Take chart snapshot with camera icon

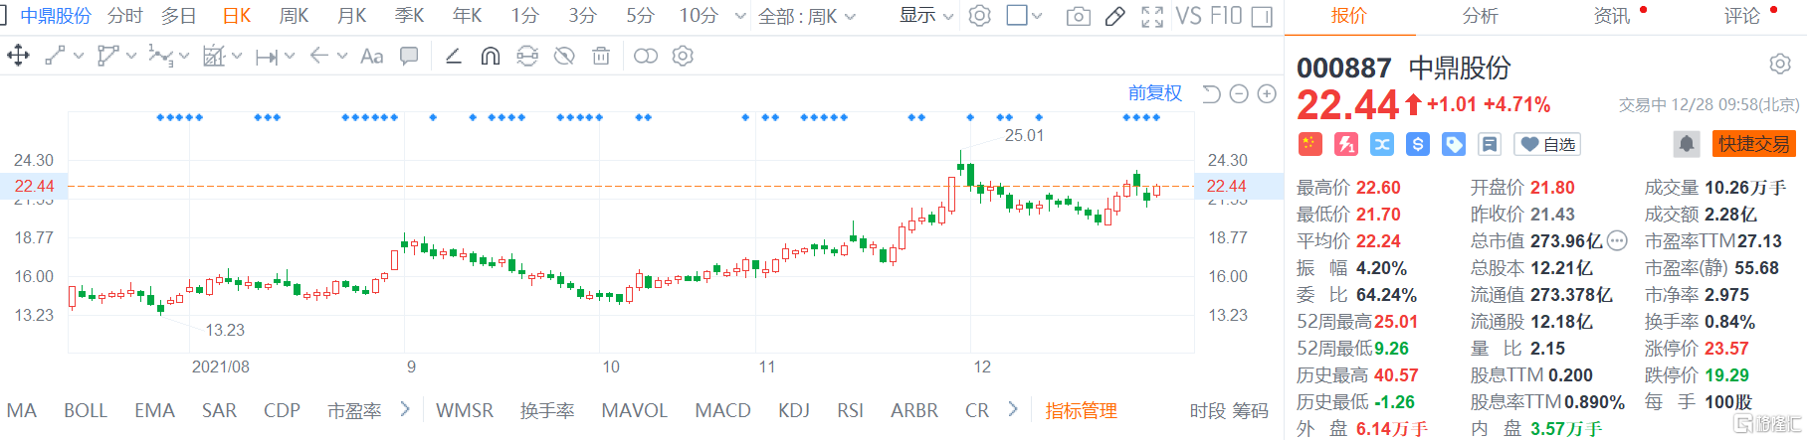[x=1078, y=16]
